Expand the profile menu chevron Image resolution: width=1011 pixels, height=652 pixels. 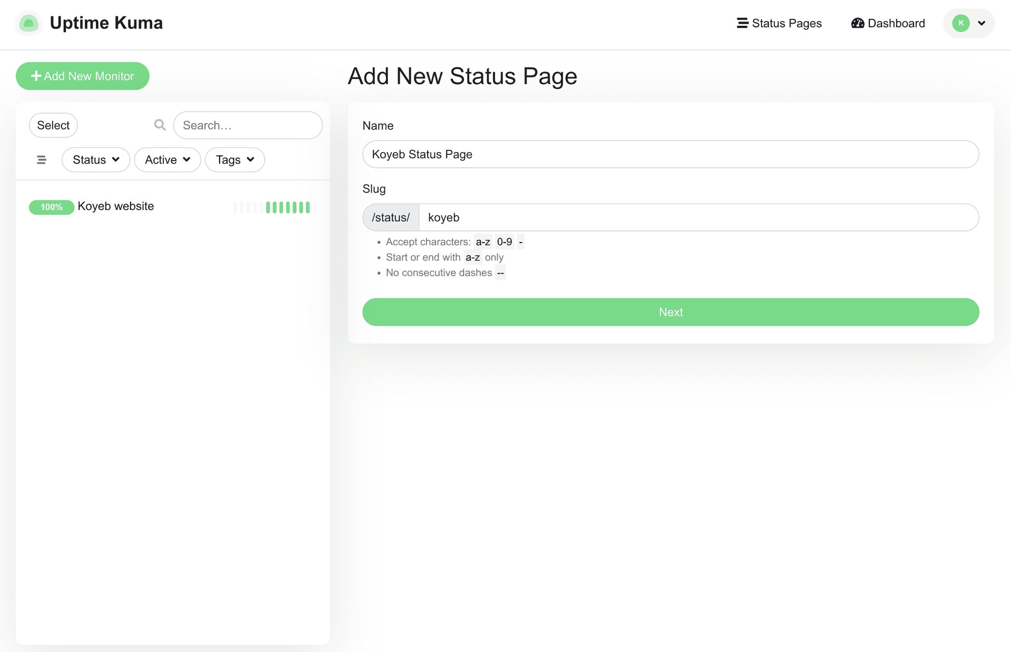[x=982, y=23]
